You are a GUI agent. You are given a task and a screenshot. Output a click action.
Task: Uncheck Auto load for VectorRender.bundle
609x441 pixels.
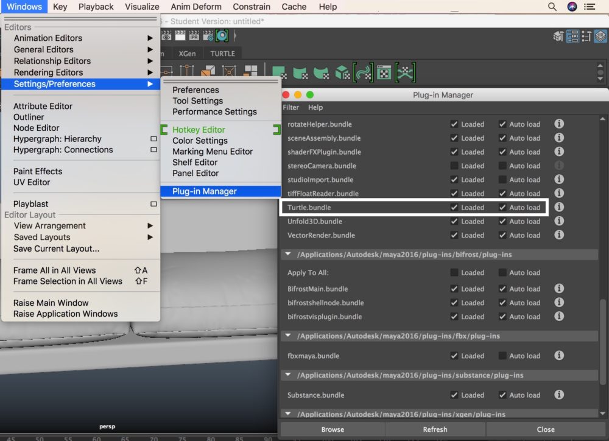[x=502, y=235]
